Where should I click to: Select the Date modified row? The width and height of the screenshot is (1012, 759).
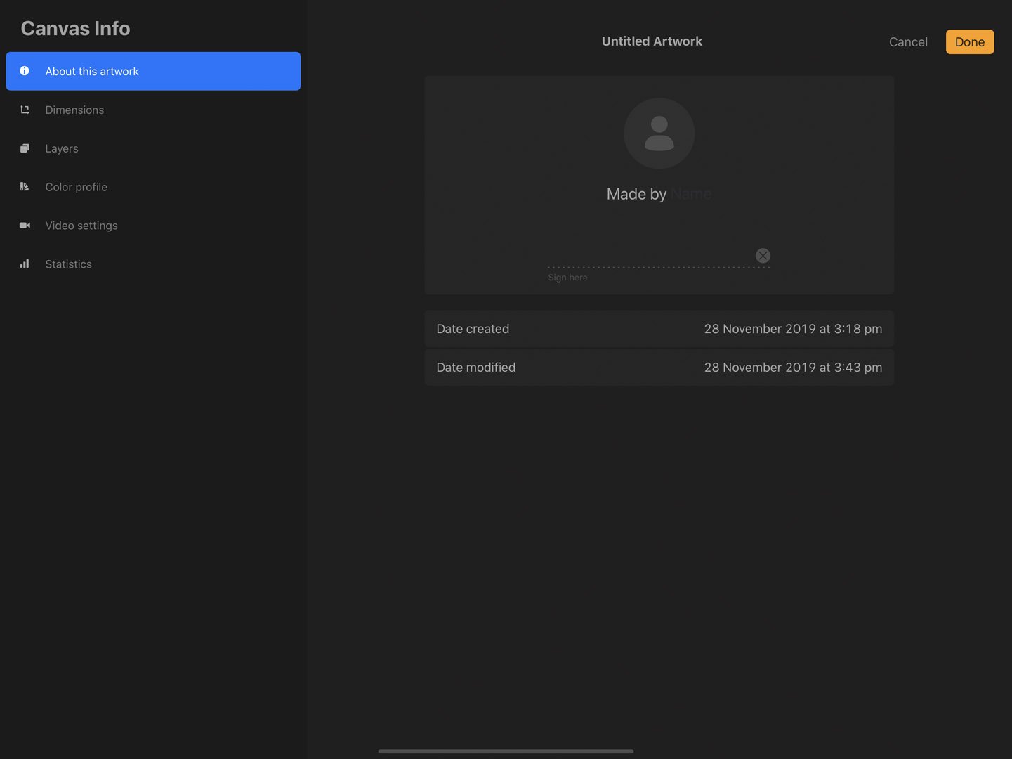click(659, 367)
